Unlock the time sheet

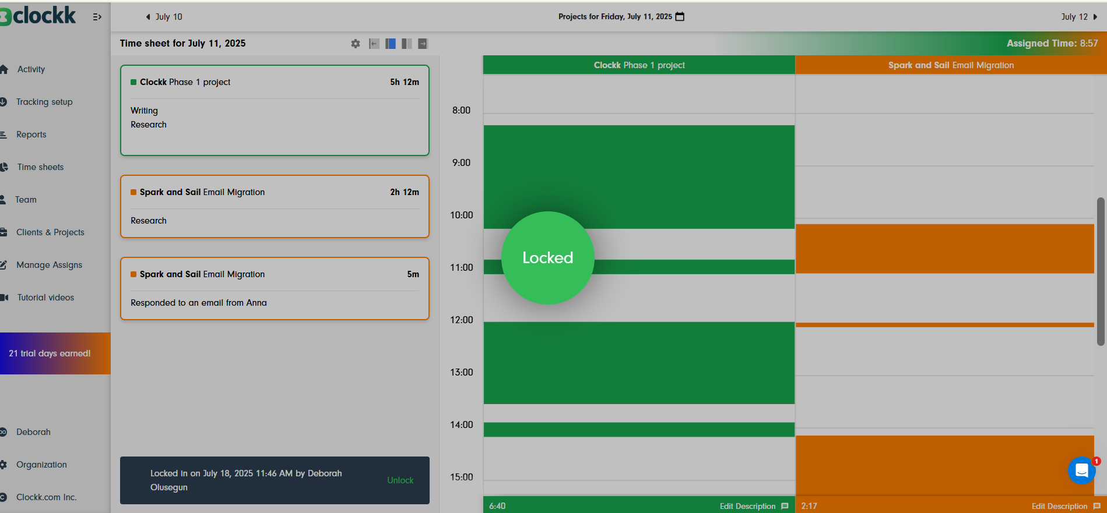coord(400,480)
